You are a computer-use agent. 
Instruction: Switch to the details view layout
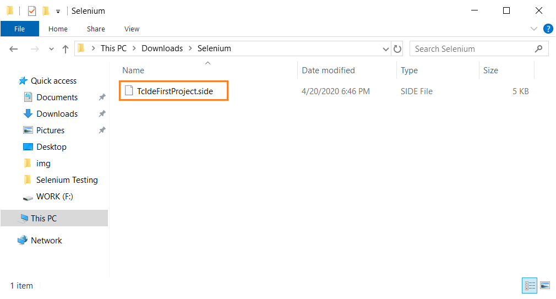pyautogui.click(x=530, y=286)
